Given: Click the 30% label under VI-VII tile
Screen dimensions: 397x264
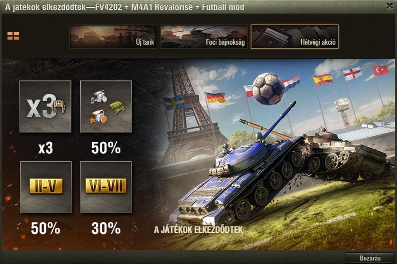Looking at the screenshot, I should 106,228.
